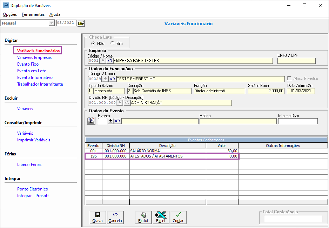Click the Grava save button
The width and height of the screenshot is (329, 228).
tap(98, 217)
